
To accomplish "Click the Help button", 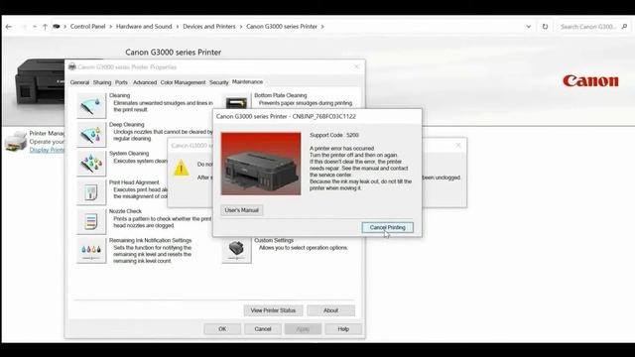I will (343, 329).
